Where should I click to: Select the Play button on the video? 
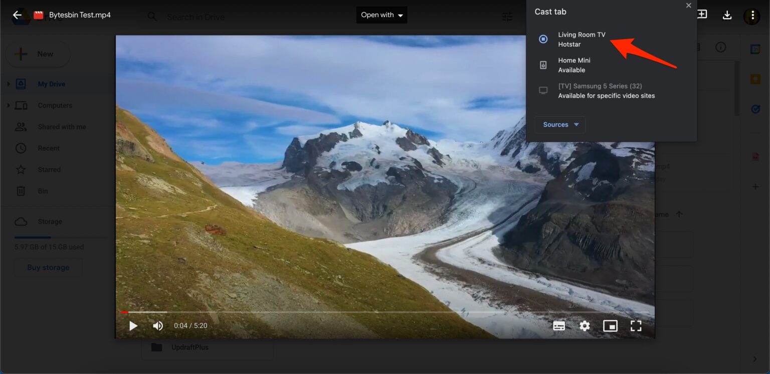(133, 325)
